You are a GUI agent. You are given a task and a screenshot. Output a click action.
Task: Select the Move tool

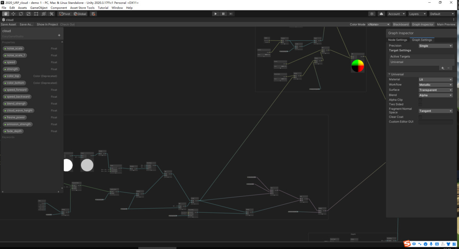pyautogui.click(x=13, y=14)
